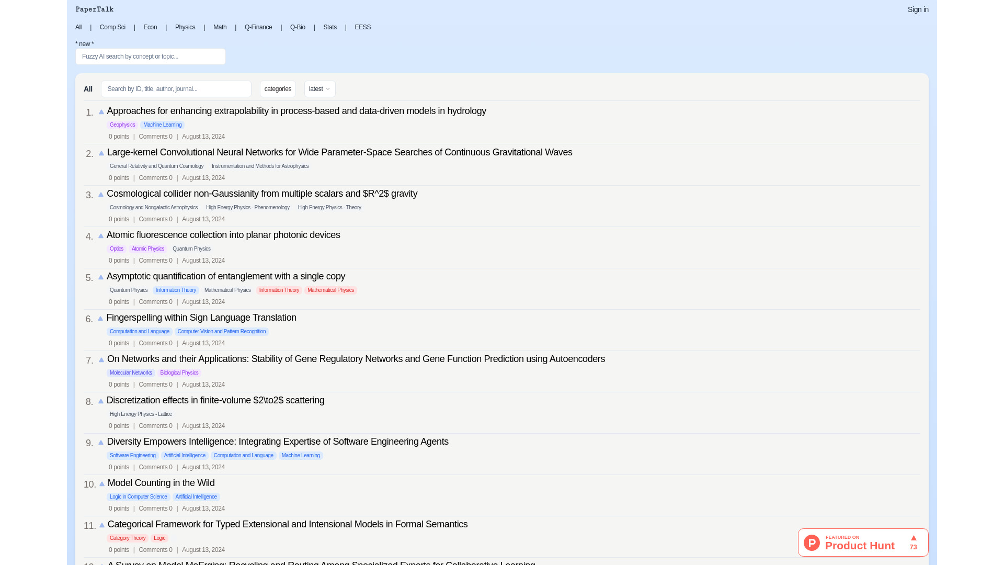Open the categories filter
Viewport: 1004px width, 565px height.
tap(277, 89)
